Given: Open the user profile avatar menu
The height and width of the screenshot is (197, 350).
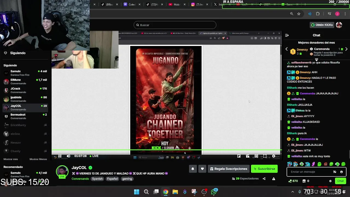Looking at the screenshot, I should tap(339, 25).
